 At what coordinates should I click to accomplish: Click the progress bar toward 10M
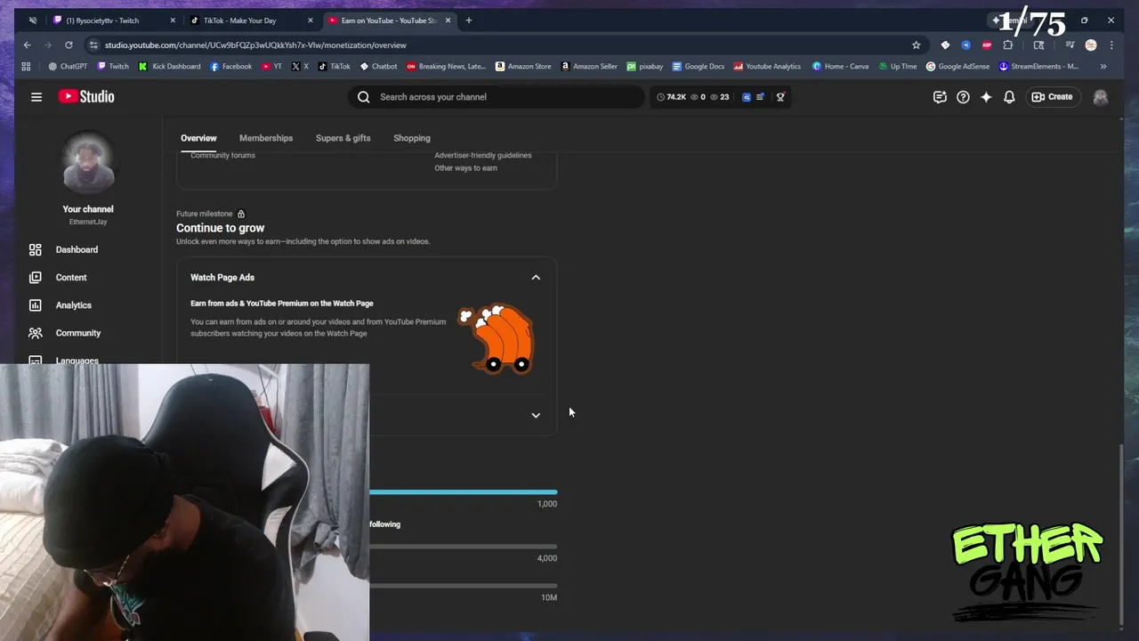pos(463,586)
